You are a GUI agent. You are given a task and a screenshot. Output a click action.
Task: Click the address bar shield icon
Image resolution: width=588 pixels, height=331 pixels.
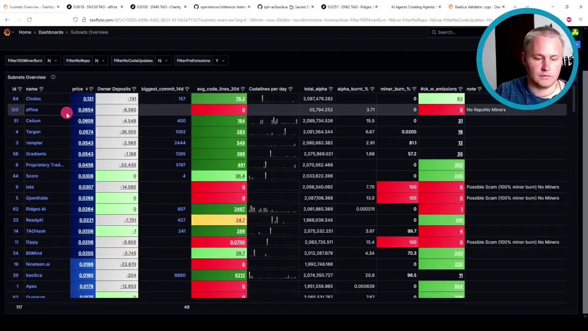coord(76,20)
